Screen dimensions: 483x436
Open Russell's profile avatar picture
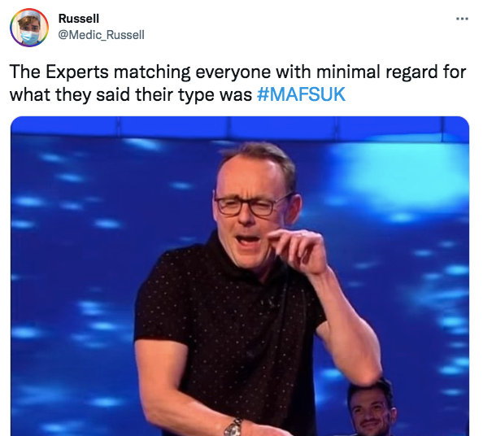point(29,28)
